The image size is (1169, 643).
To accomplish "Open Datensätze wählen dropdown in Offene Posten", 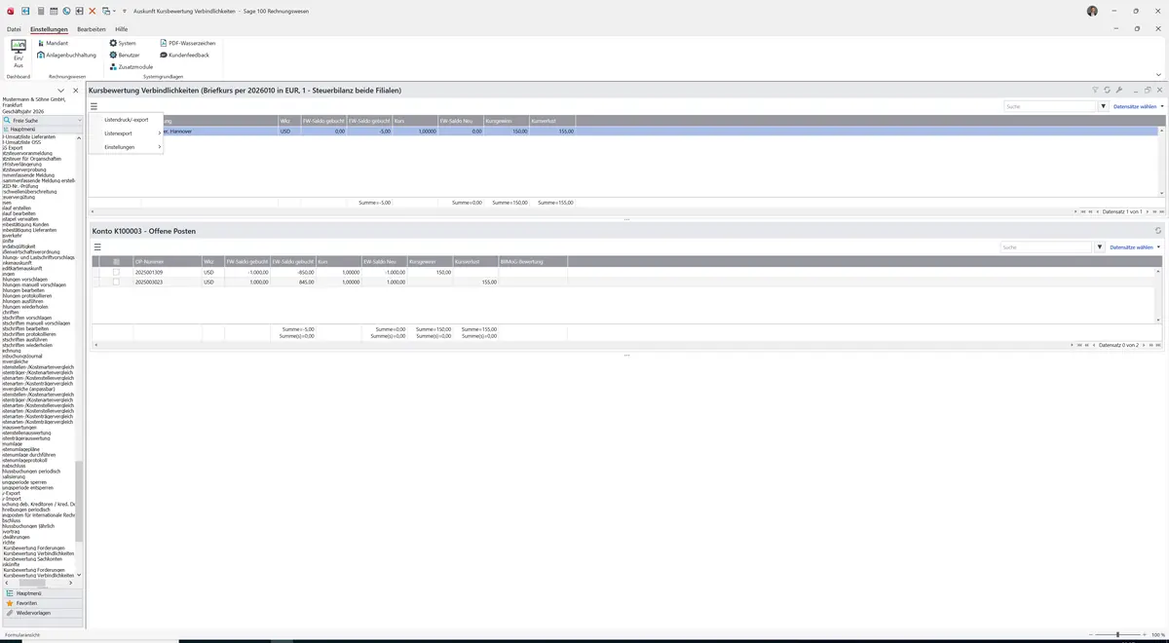I will 1135,247.
